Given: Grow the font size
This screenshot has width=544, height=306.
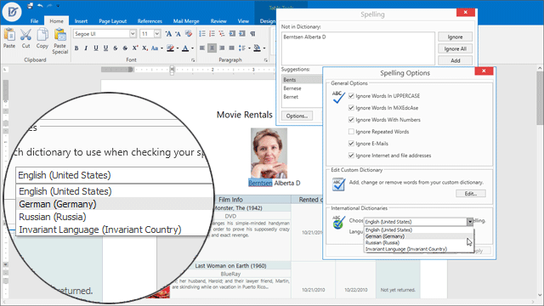Looking at the screenshot, I should point(168,34).
